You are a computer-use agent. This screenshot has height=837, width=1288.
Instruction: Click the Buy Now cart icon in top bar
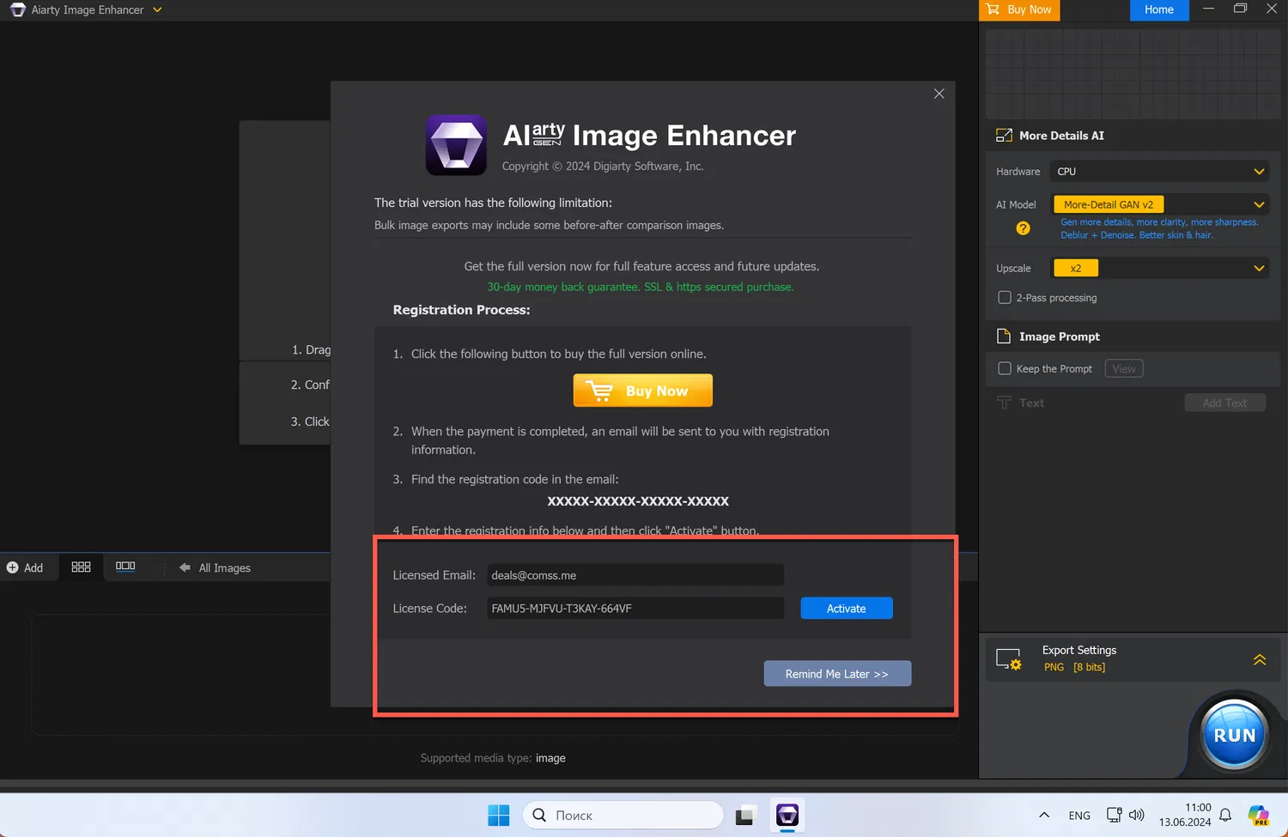pyautogui.click(x=992, y=9)
